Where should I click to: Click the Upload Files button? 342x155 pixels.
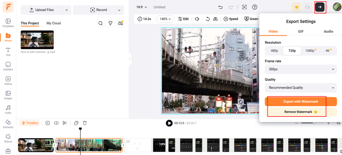tap(41, 10)
